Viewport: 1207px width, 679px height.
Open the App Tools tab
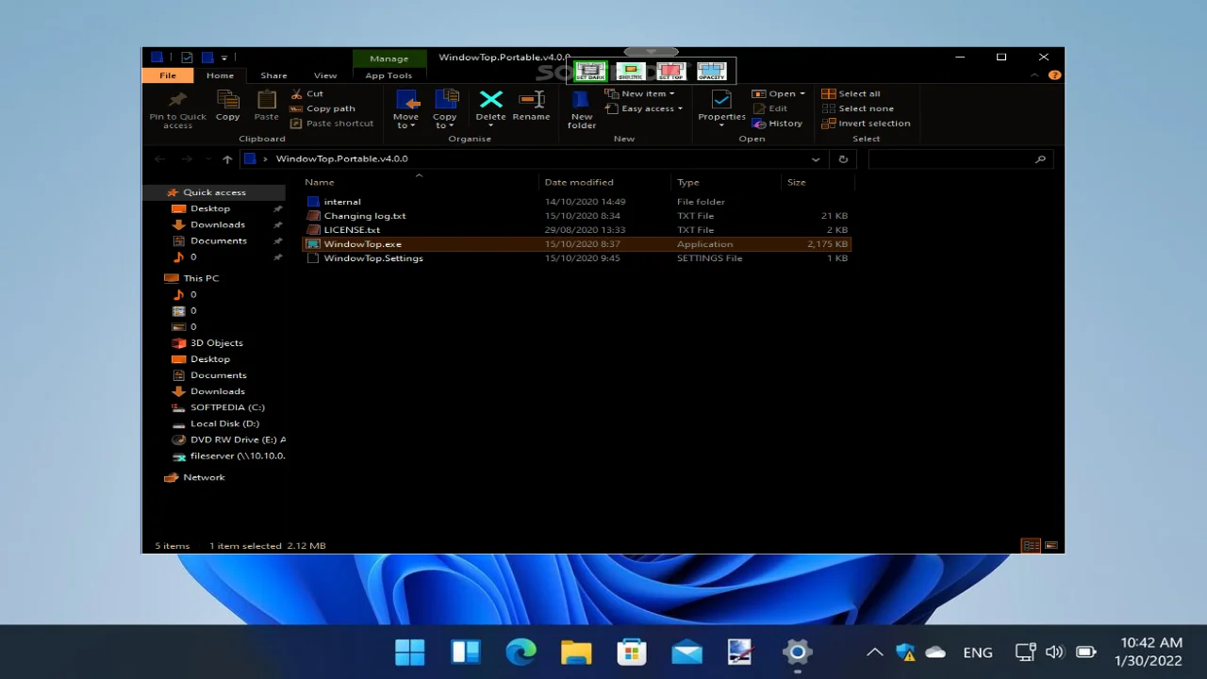click(389, 75)
